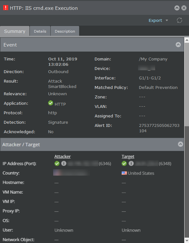Screen dimensions: 189x243
Task: Click the scrollbar up arrow
Action: coord(187,40)
